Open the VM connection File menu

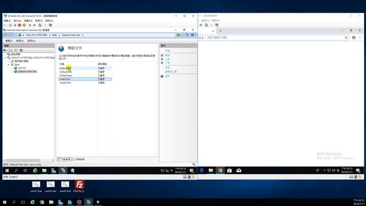pos(7,21)
